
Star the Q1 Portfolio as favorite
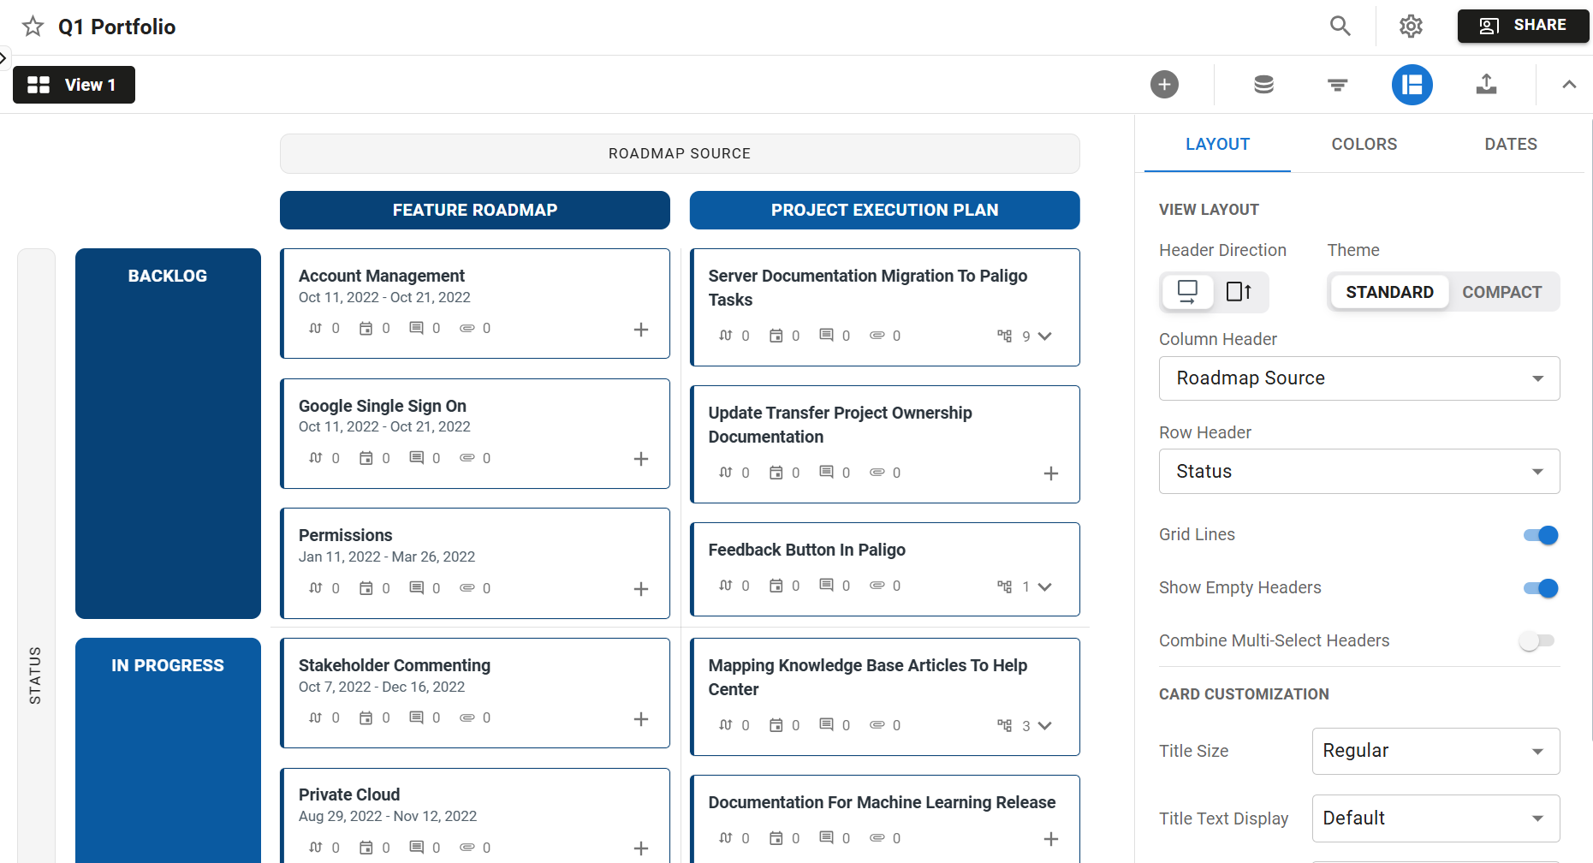click(x=33, y=27)
